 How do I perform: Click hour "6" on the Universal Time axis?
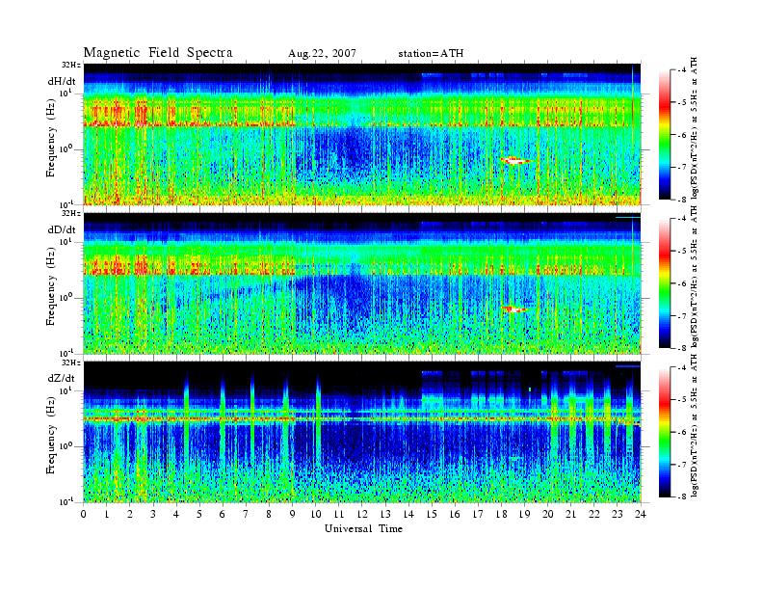click(223, 514)
